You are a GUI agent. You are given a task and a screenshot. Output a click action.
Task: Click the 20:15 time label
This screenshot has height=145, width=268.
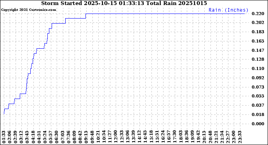[204, 137]
